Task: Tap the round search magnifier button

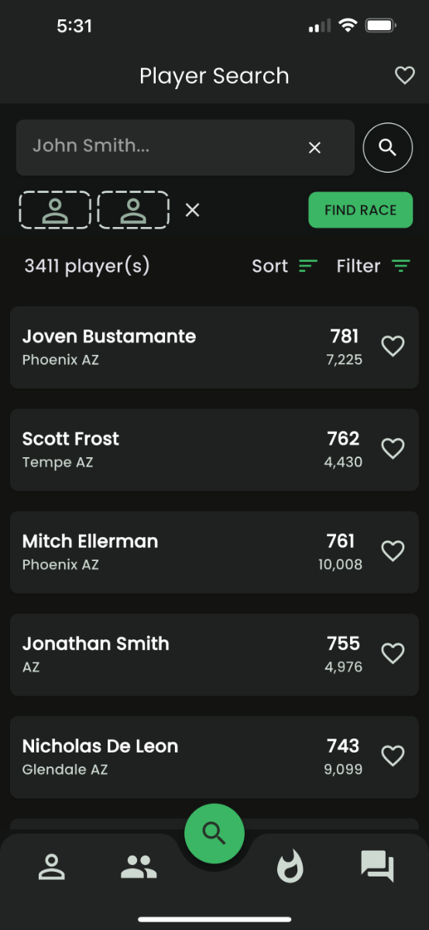Action: (x=388, y=147)
